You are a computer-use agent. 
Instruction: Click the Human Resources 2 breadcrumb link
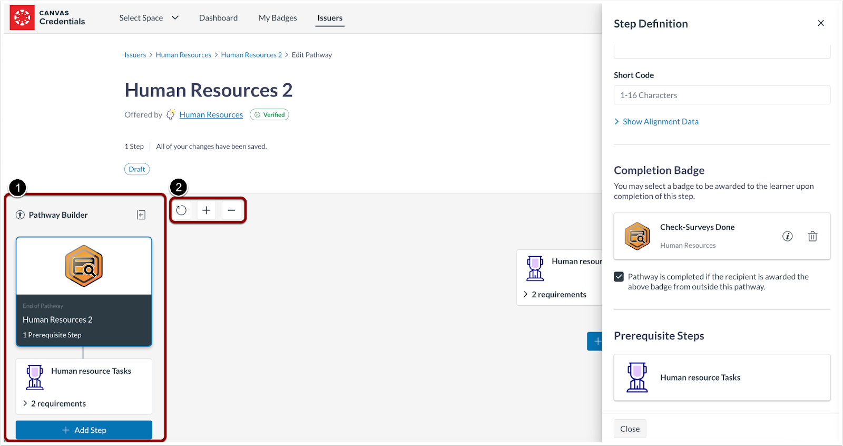coord(251,55)
